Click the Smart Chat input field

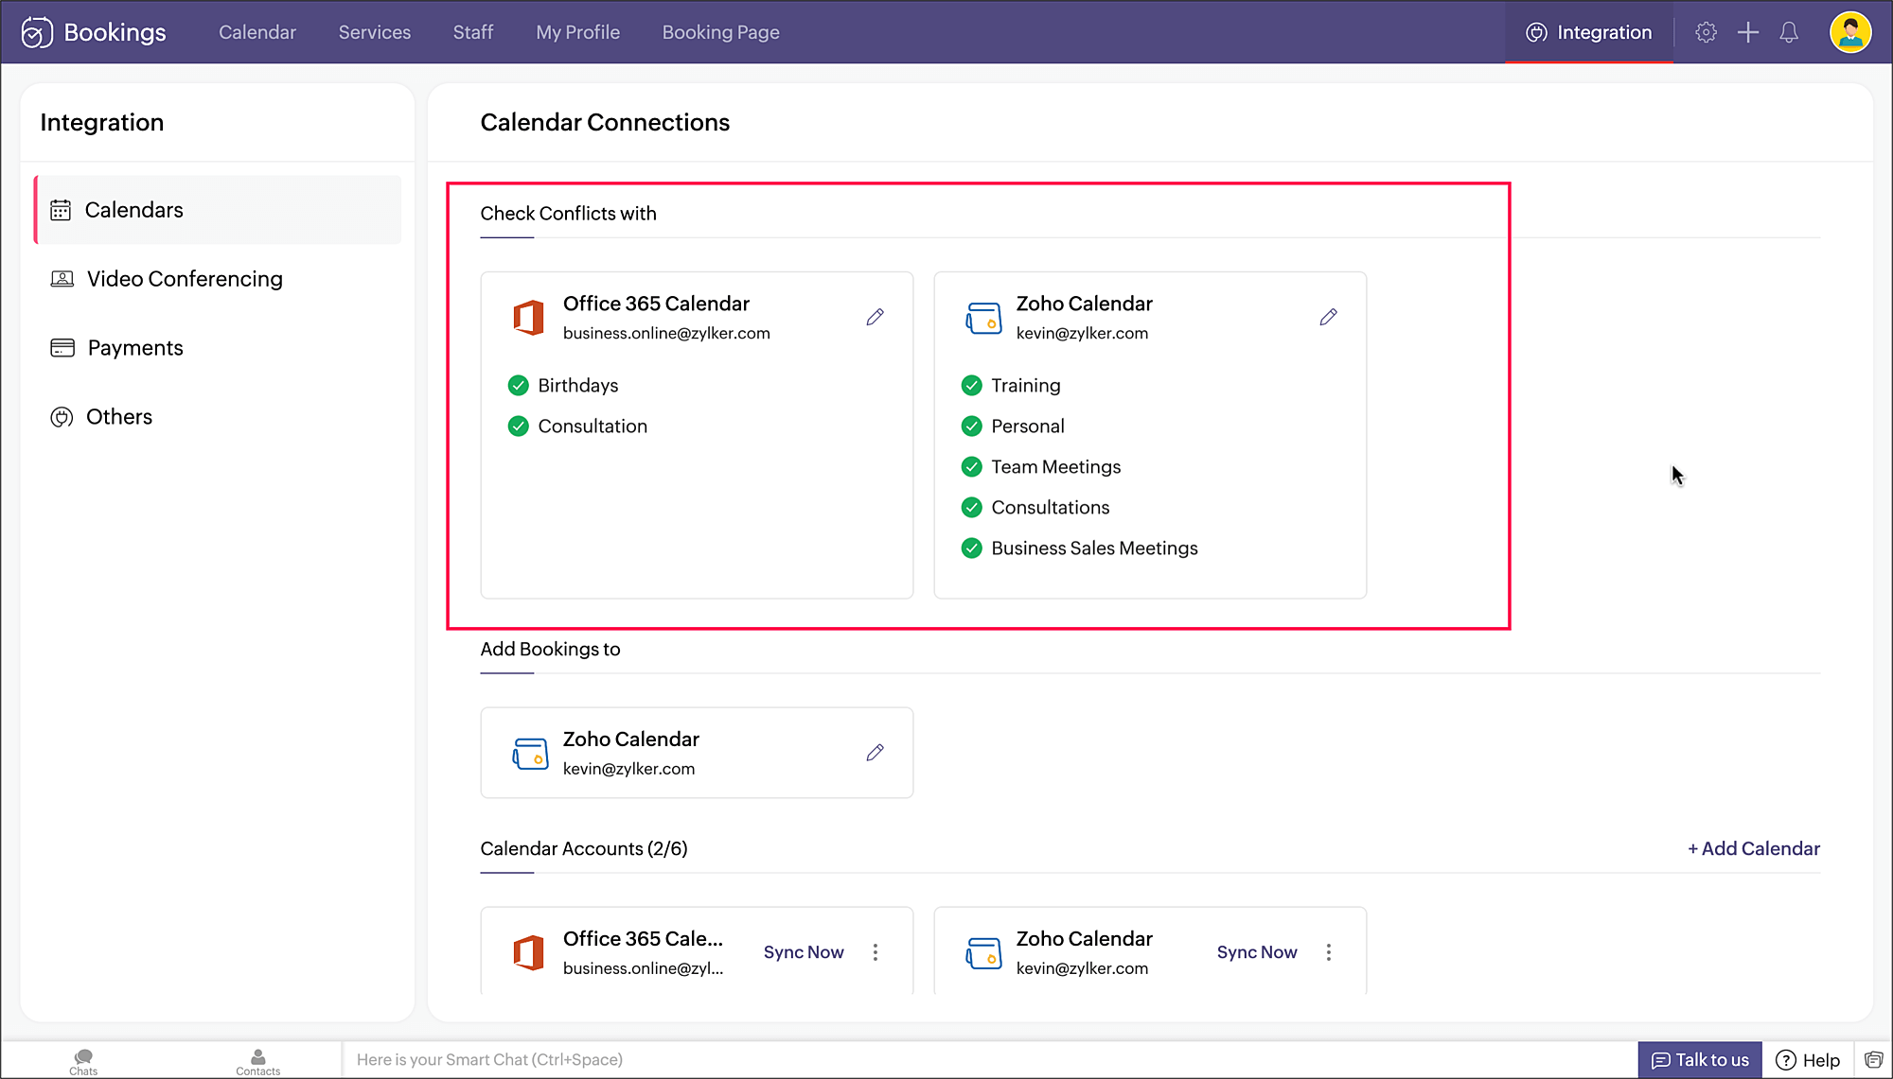[989, 1060]
